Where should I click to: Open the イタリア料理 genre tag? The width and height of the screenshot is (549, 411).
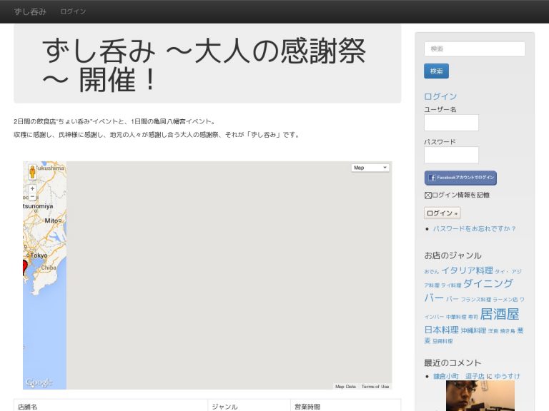tap(467, 270)
